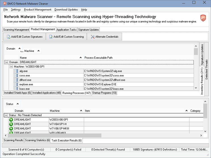
Task: Click the process icon beside dllhost.exe
Action: (x=16, y=80)
